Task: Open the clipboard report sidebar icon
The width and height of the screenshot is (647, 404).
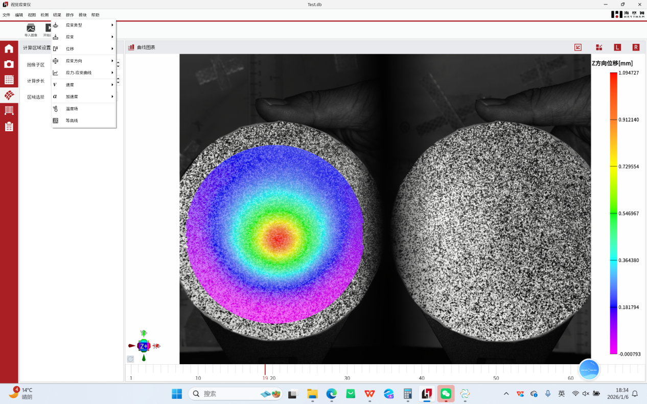Action: coord(9,127)
